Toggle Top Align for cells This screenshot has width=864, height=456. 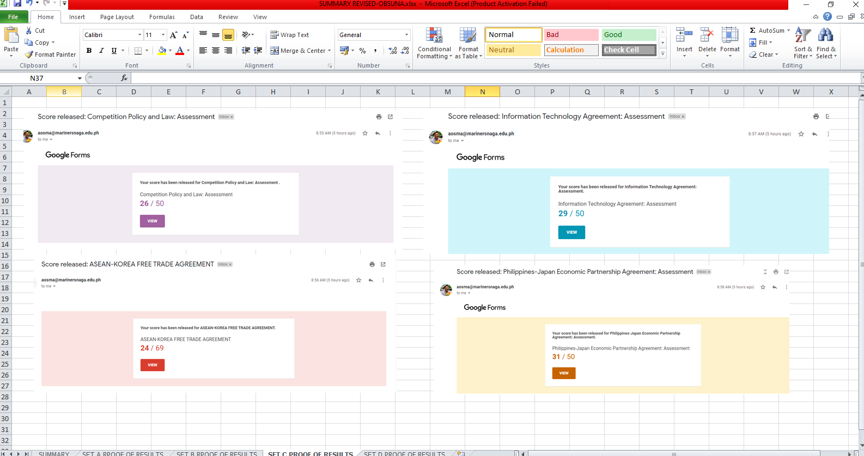click(203, 35)
